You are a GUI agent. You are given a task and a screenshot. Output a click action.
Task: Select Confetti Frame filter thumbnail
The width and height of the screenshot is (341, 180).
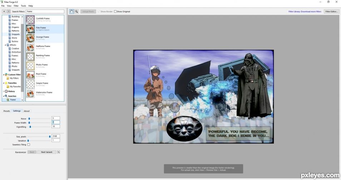click(x=30, y=20)
